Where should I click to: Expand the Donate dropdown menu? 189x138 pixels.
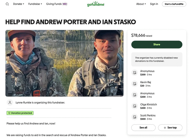coord(19,4)
